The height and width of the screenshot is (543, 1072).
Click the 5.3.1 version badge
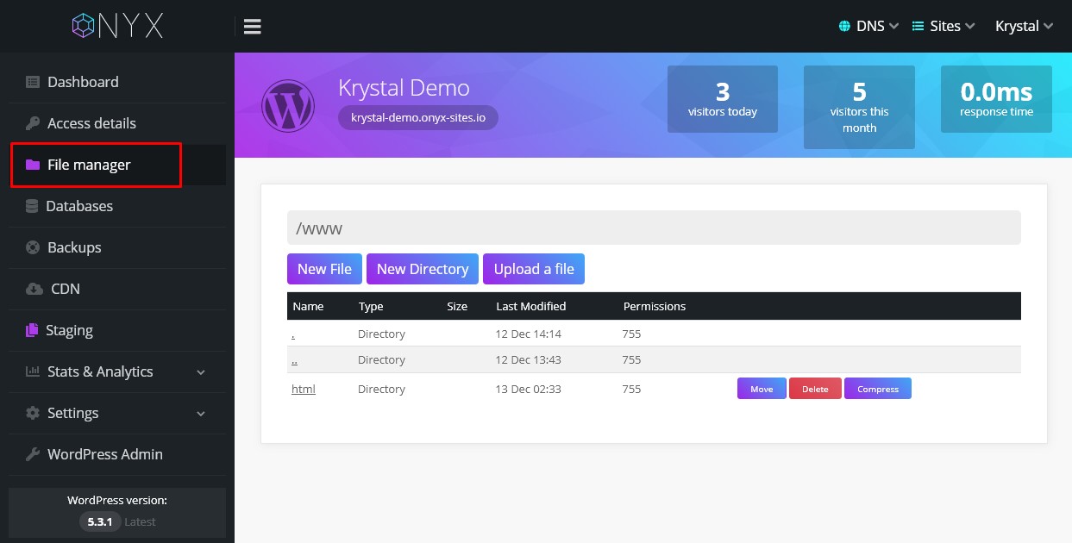point(100,521)
